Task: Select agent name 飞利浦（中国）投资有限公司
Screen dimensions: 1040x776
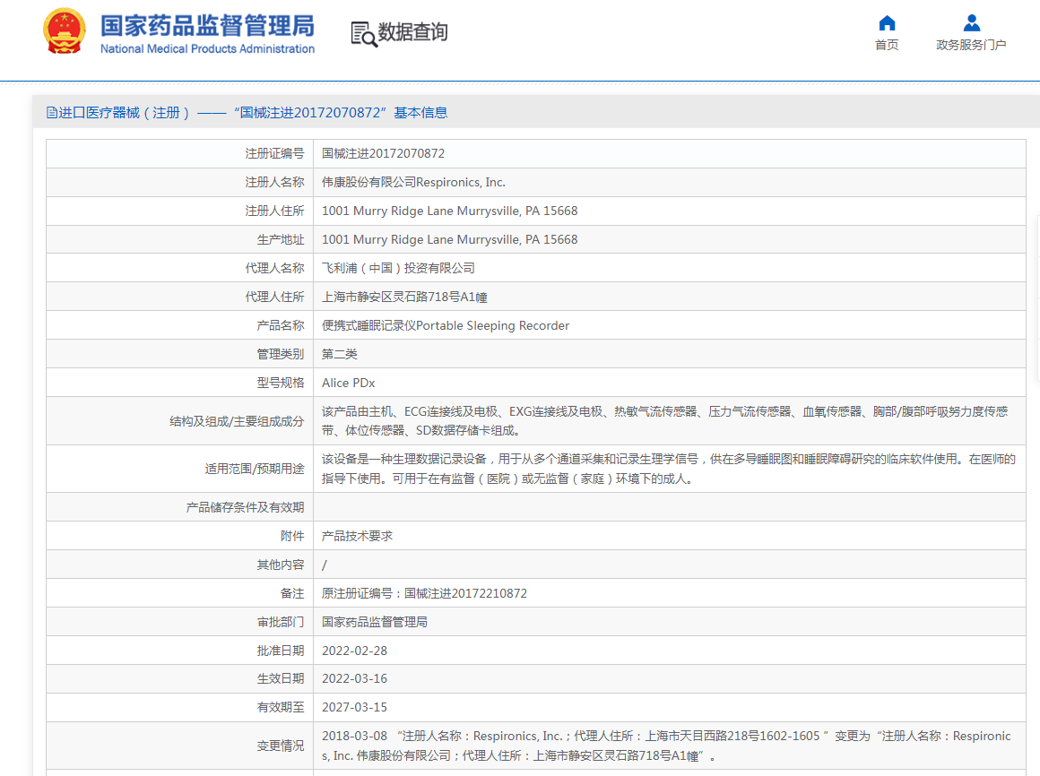Action: click(399, 269)
